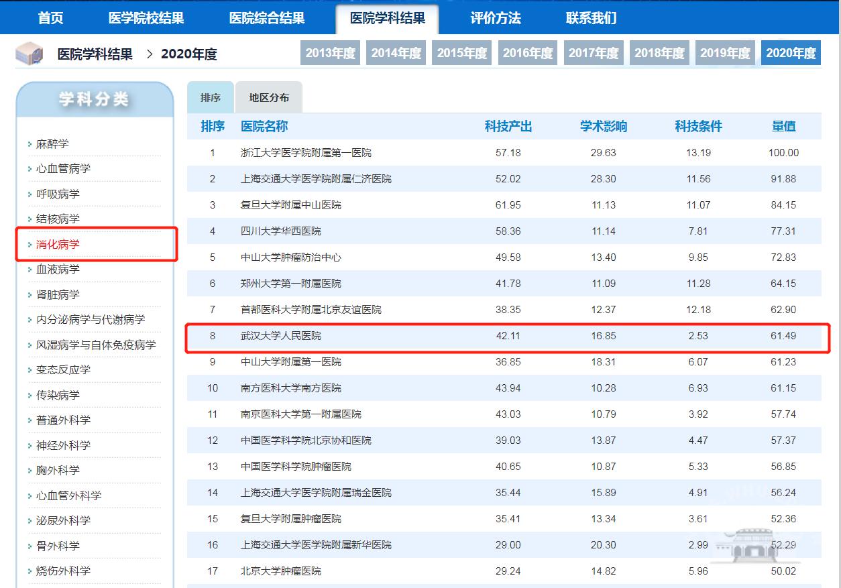Switch to the 地区分布 tab

269,98
